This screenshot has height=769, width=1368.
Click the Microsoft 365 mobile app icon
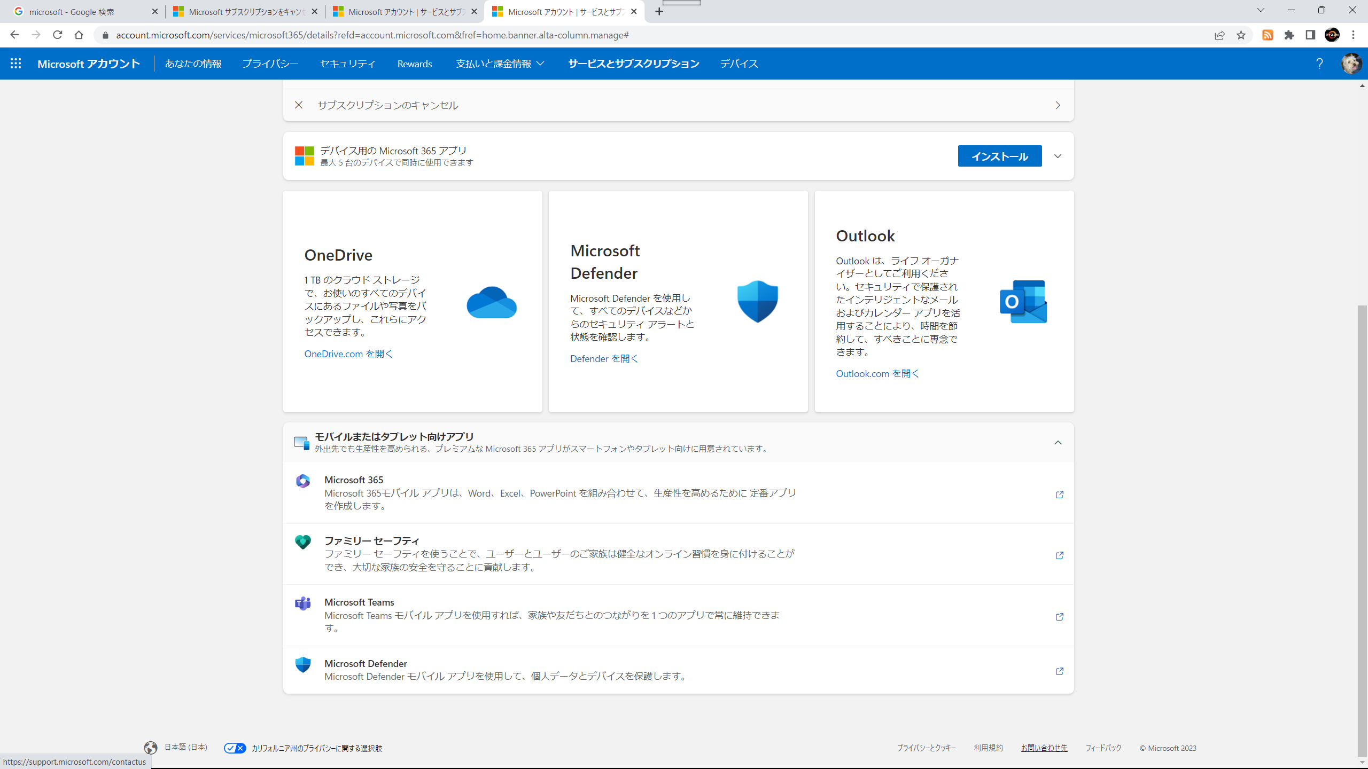[303, 481]
